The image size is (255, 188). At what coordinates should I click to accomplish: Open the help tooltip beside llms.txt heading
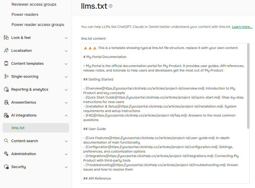pyautogui.click(x=110, y=6)
